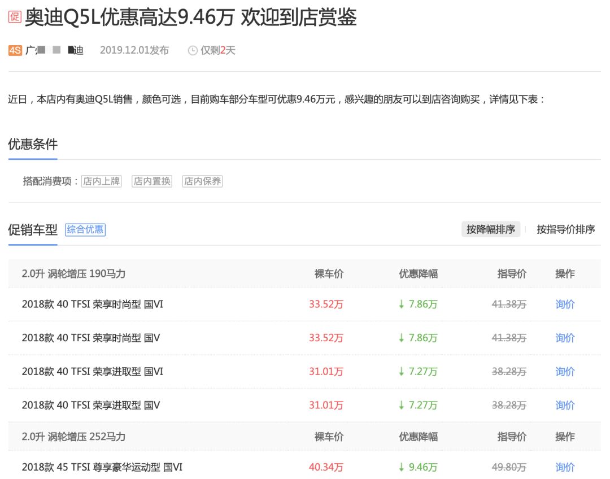Select the model name 2018款 40 TFSI 荣享时尚型 国VI

pos(92,304)
